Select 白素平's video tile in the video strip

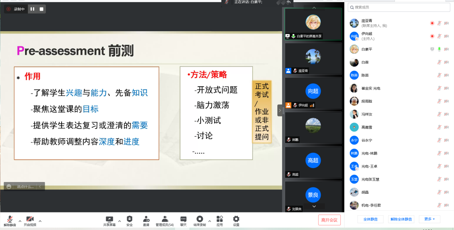point(313,24)
